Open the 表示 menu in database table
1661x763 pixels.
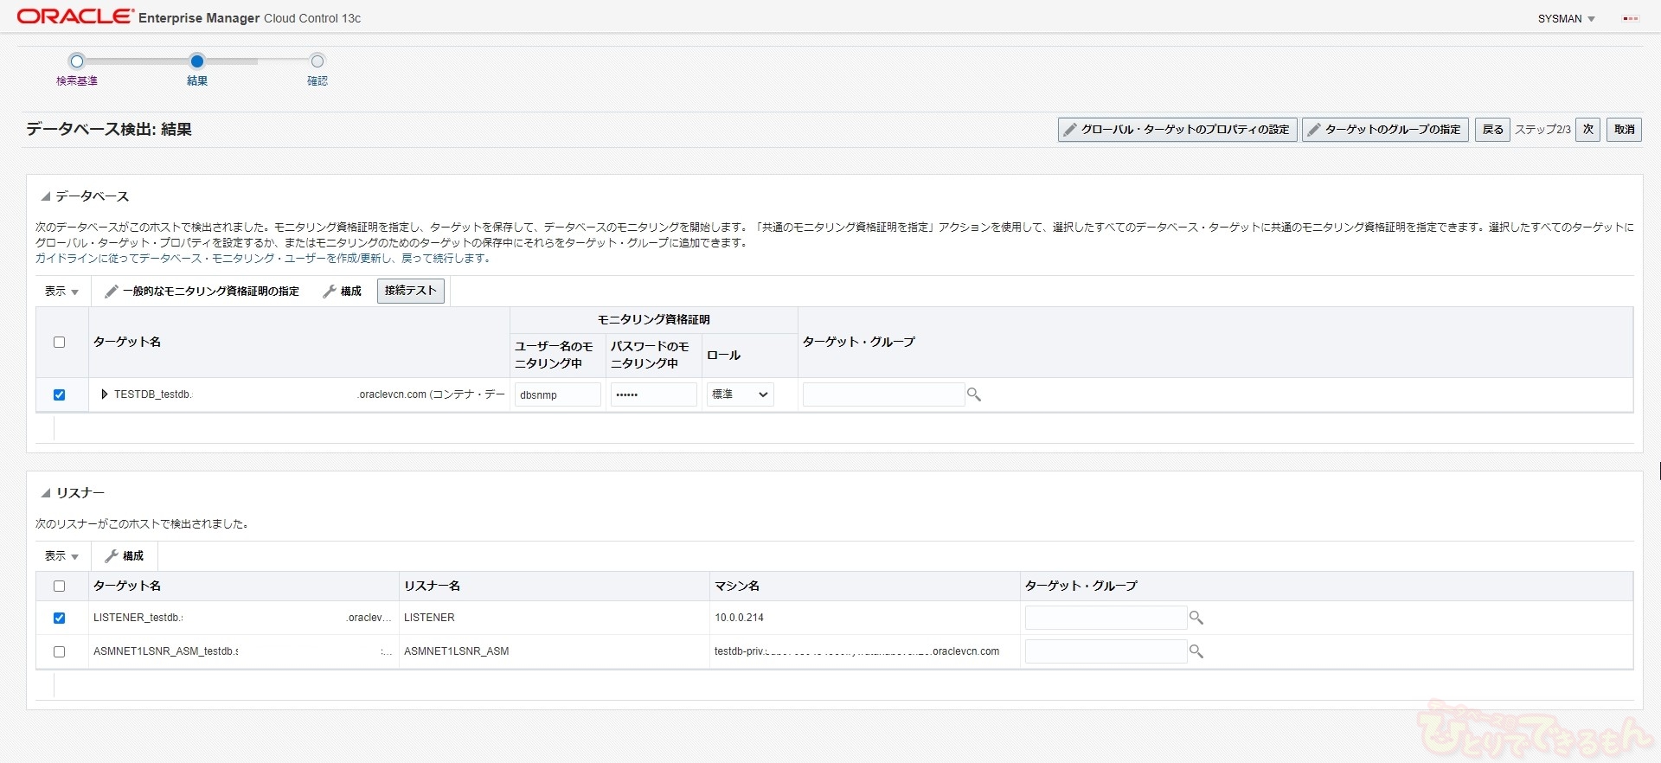61,292
